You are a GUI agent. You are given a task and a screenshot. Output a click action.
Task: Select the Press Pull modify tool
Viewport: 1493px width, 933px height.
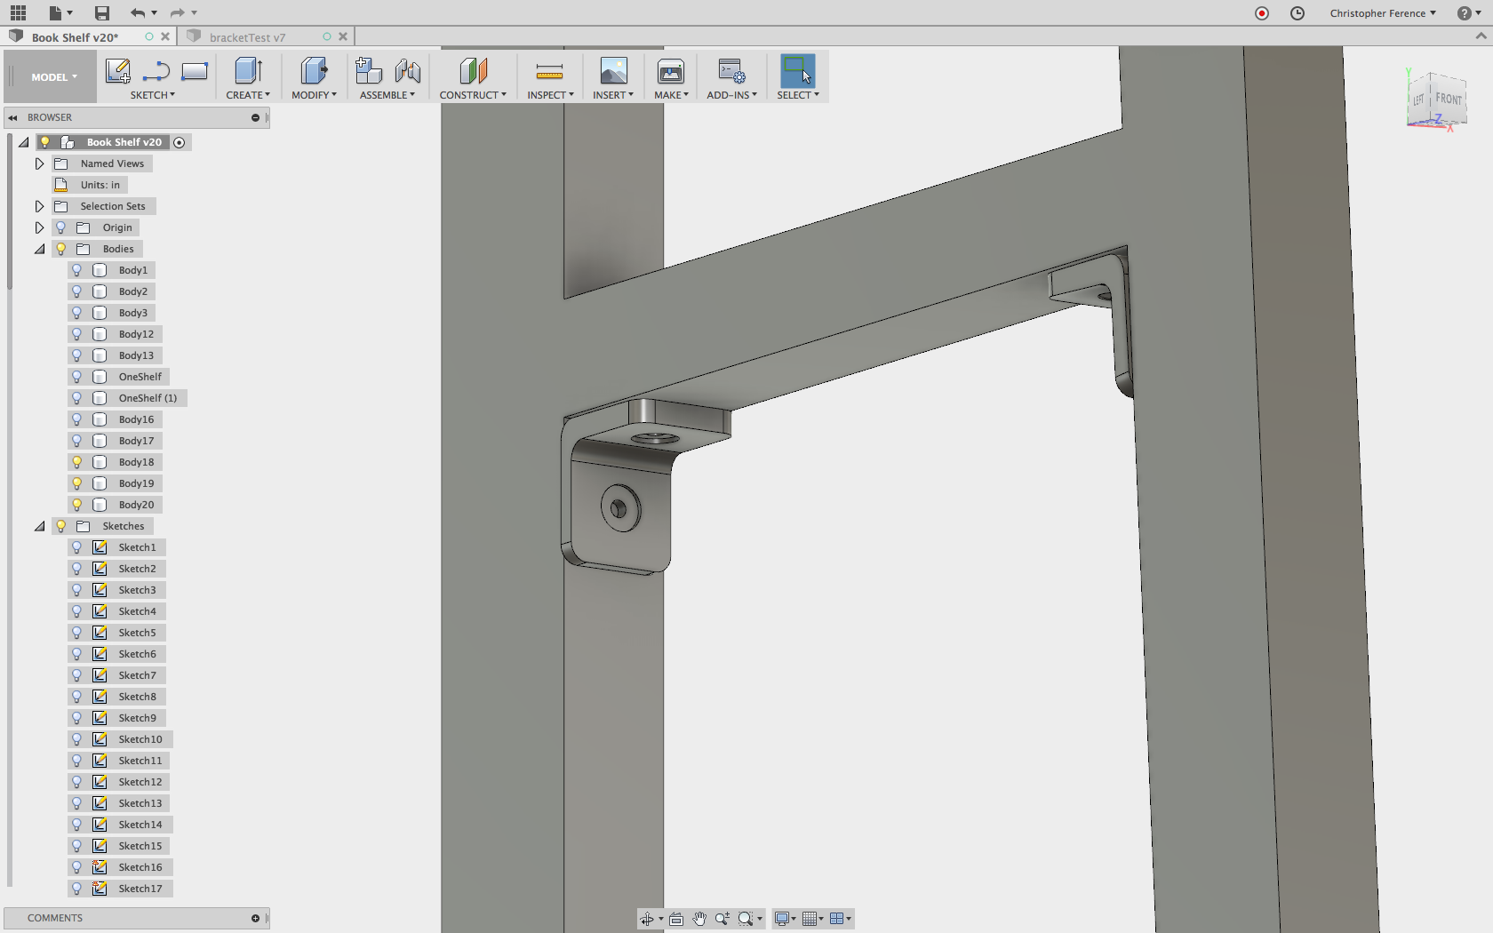point(314,71)
